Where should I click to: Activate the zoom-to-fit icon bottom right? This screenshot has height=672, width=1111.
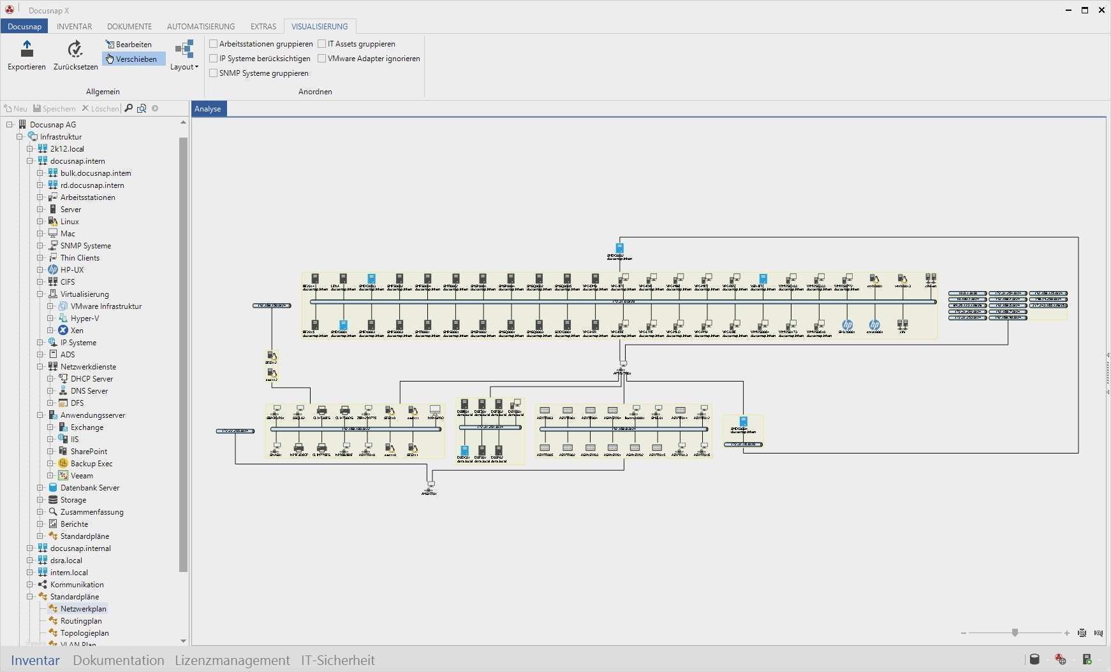(x=1082, y=633)
